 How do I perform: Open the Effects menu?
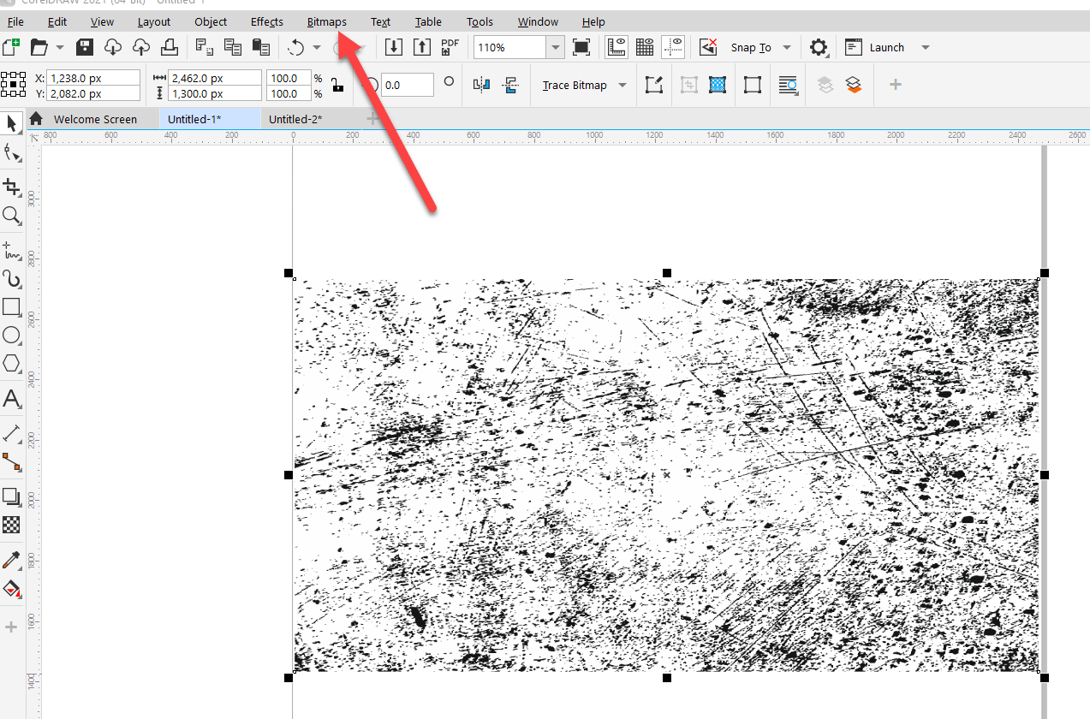(x=267, y=21)
